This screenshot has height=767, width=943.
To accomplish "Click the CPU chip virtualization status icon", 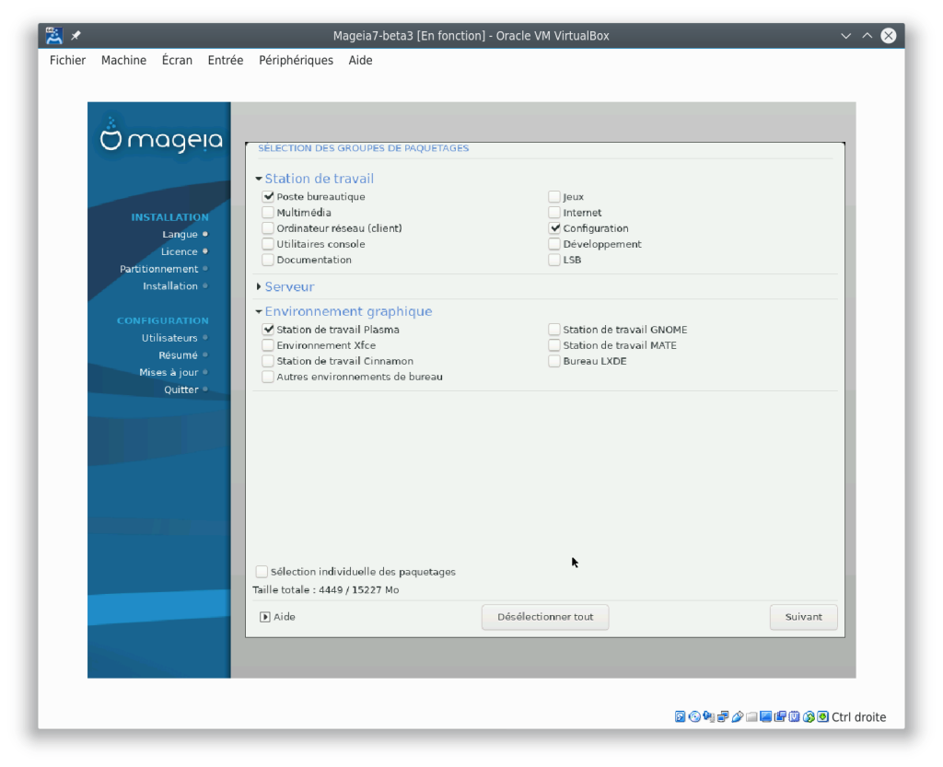I will point(795,716).
